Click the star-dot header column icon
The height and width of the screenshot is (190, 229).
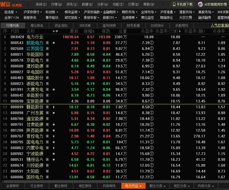[55, 31]
